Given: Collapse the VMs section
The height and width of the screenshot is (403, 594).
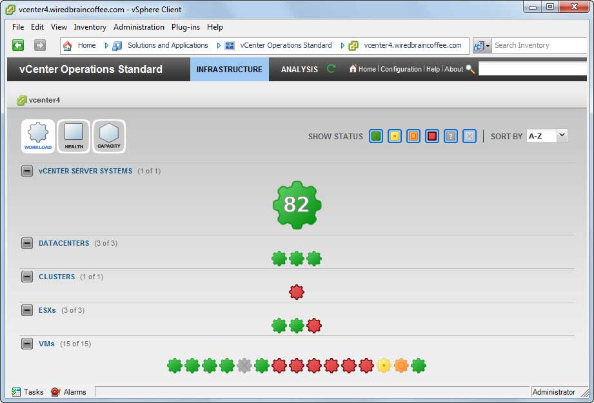Looking at the screenshot, I should coord(27,344).
